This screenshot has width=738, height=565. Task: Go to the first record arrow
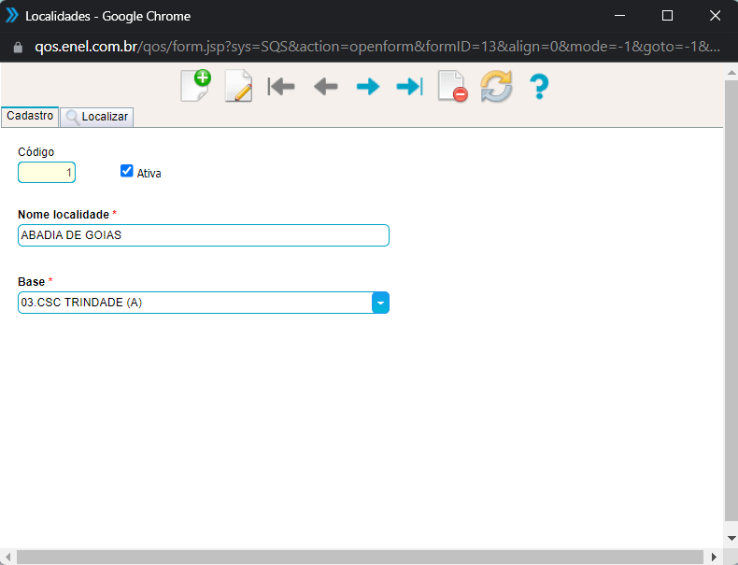(x=281, y=87)
